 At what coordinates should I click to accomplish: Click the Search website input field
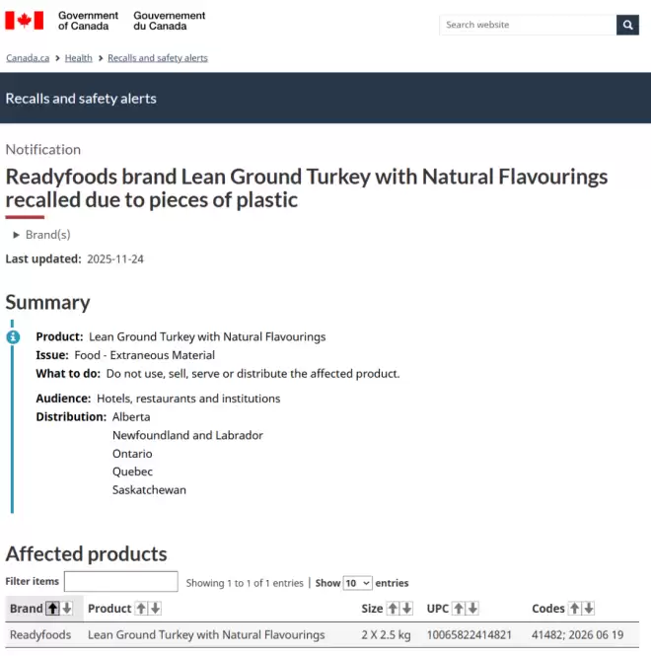(528, 25)
